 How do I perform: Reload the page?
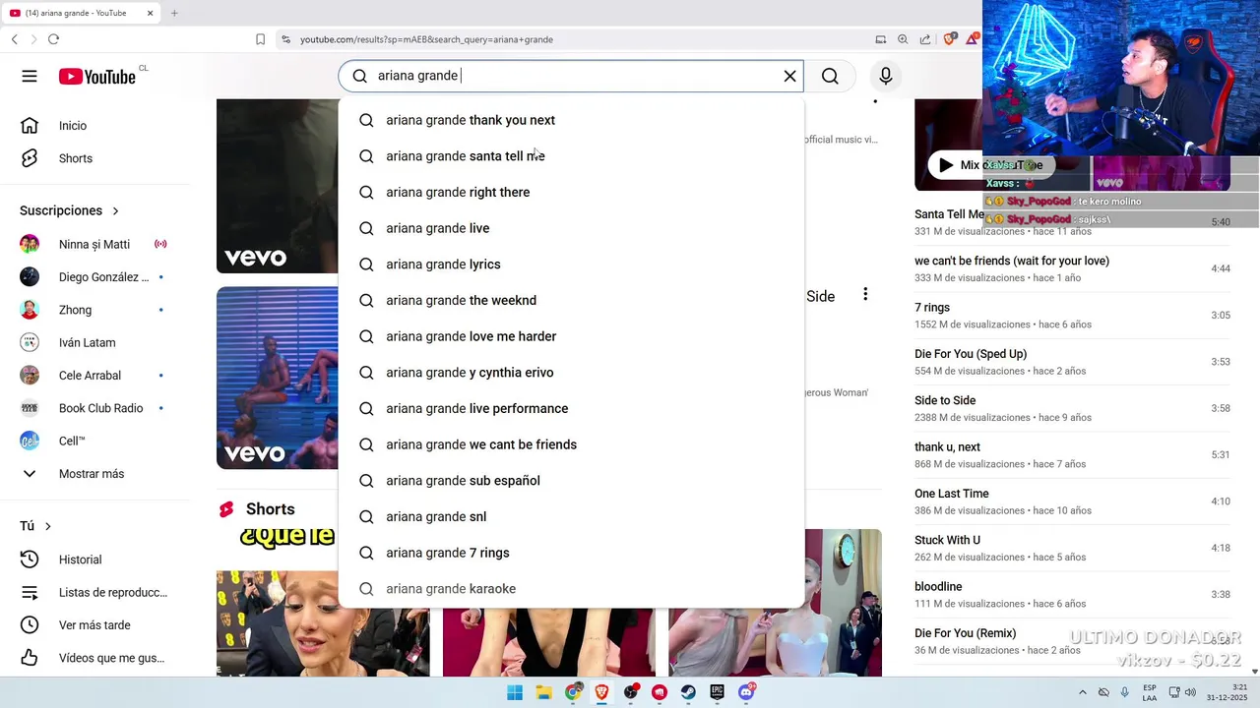pyautogui.click(x=53, y=39)
